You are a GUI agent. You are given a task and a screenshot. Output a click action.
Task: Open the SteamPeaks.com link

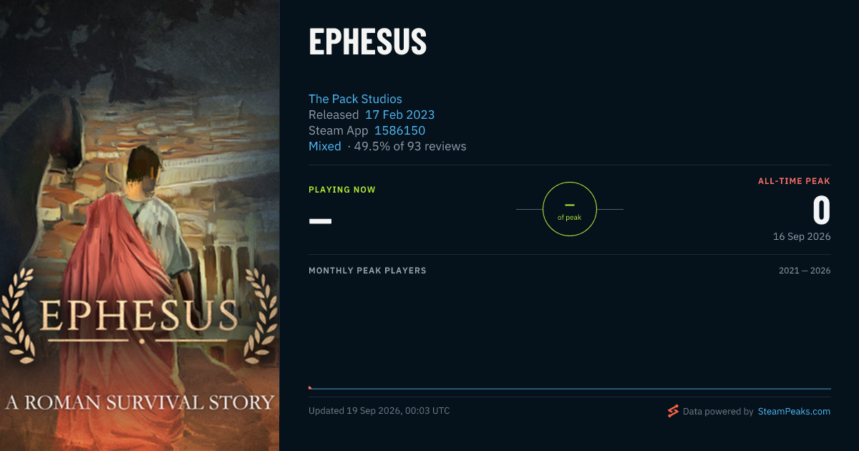click(x=794, y=412)
